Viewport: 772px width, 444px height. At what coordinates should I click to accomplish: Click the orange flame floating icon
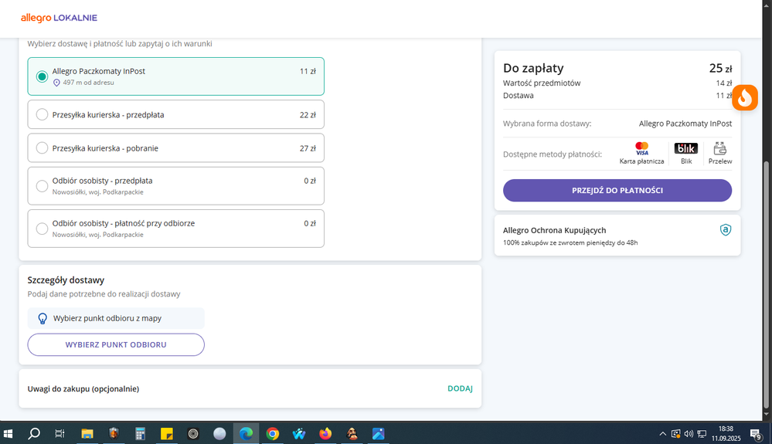click(x=744, y=97)
